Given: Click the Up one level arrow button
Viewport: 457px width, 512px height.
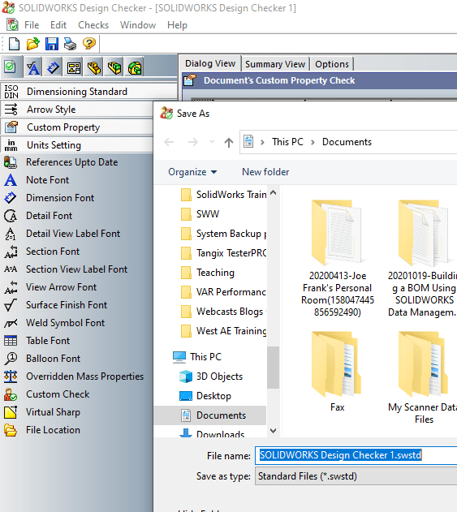Looking at the screenshot, I should 229,142.
